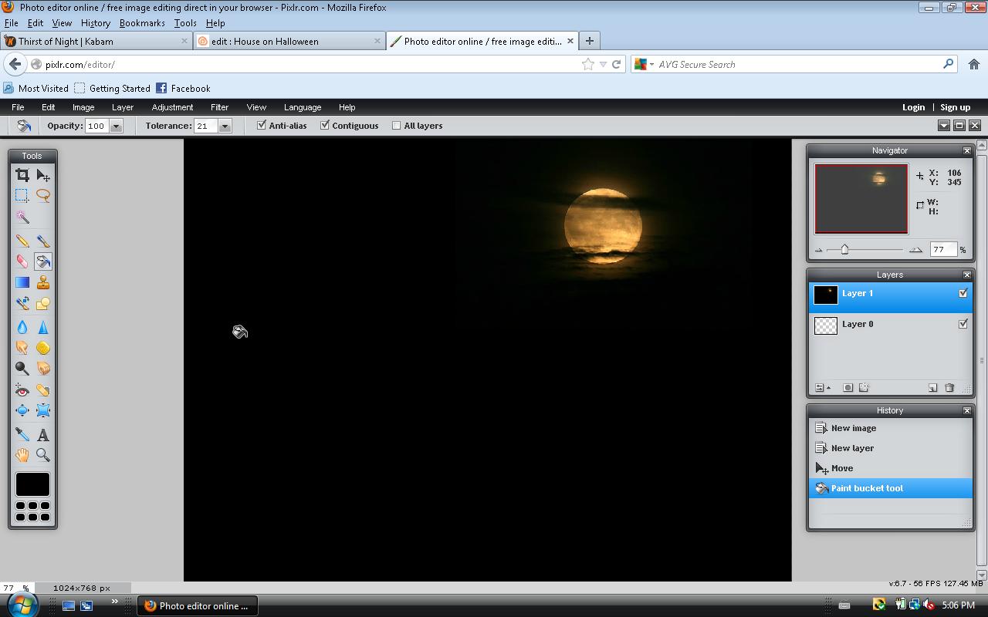Add new layer in Layers panel

932,388
